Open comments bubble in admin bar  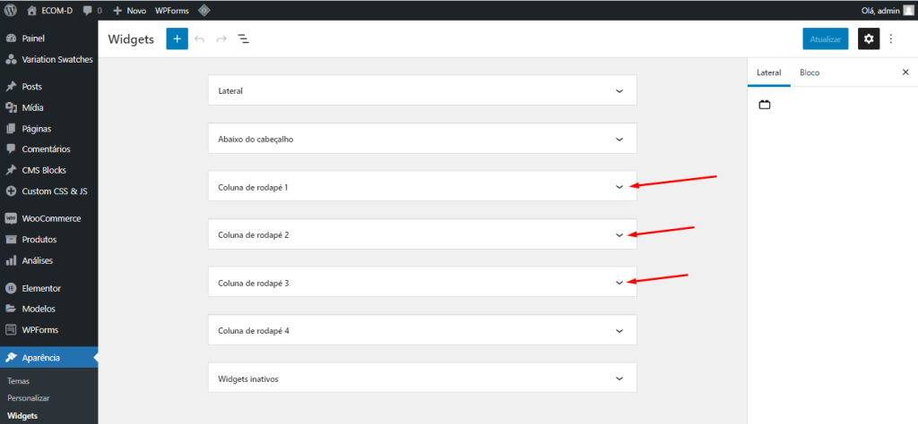[92, 10]
